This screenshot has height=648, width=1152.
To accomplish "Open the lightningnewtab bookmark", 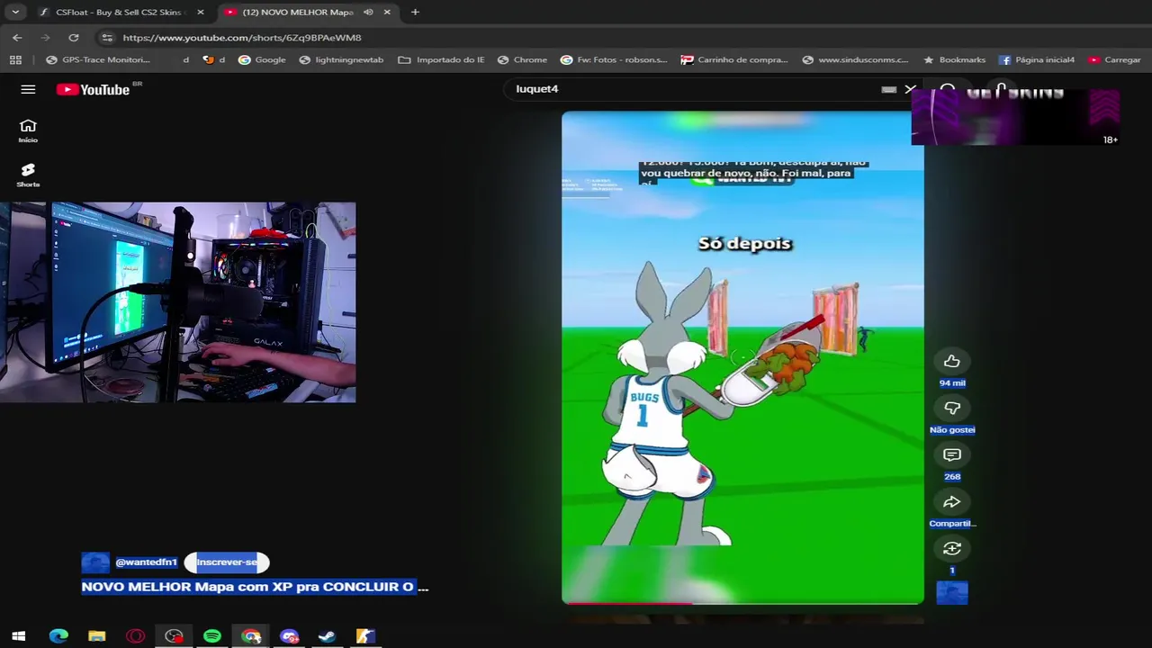I will tap(341, 59).
